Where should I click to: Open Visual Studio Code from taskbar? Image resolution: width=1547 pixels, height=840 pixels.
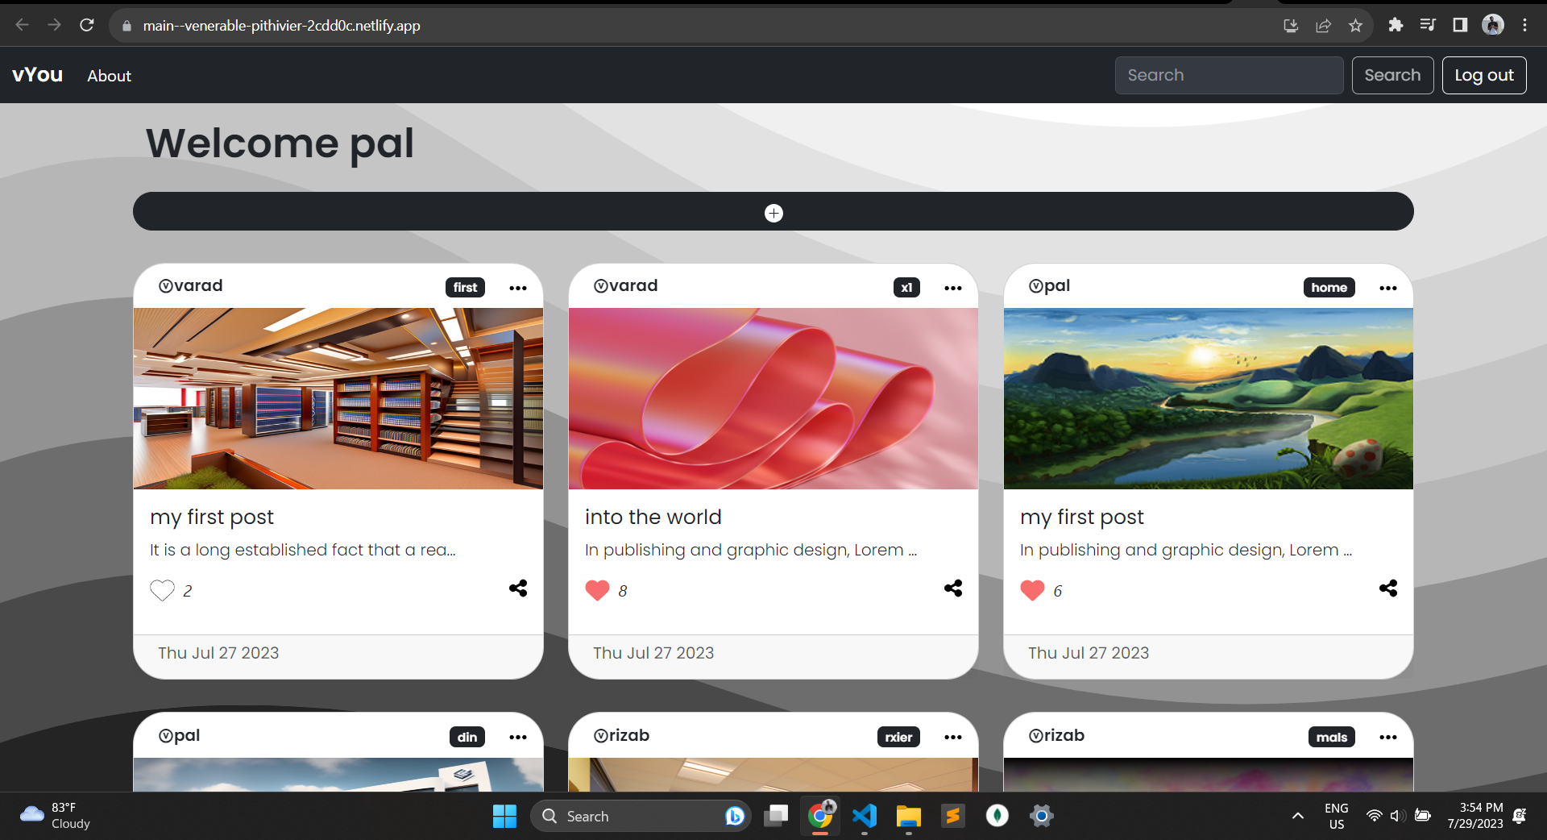click(865, 816)
